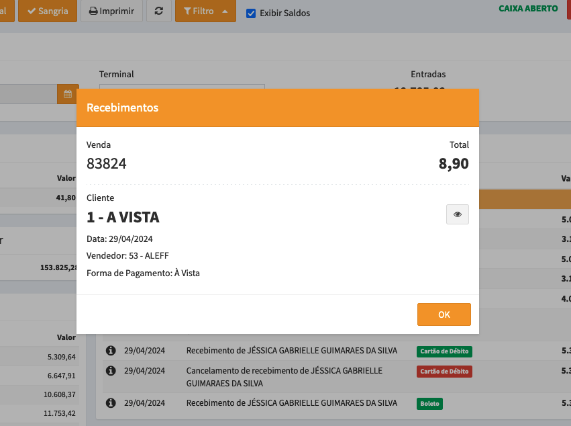The image size is (571, 426).
Task: Open the Terminal combo box
Action: [182, 87]
